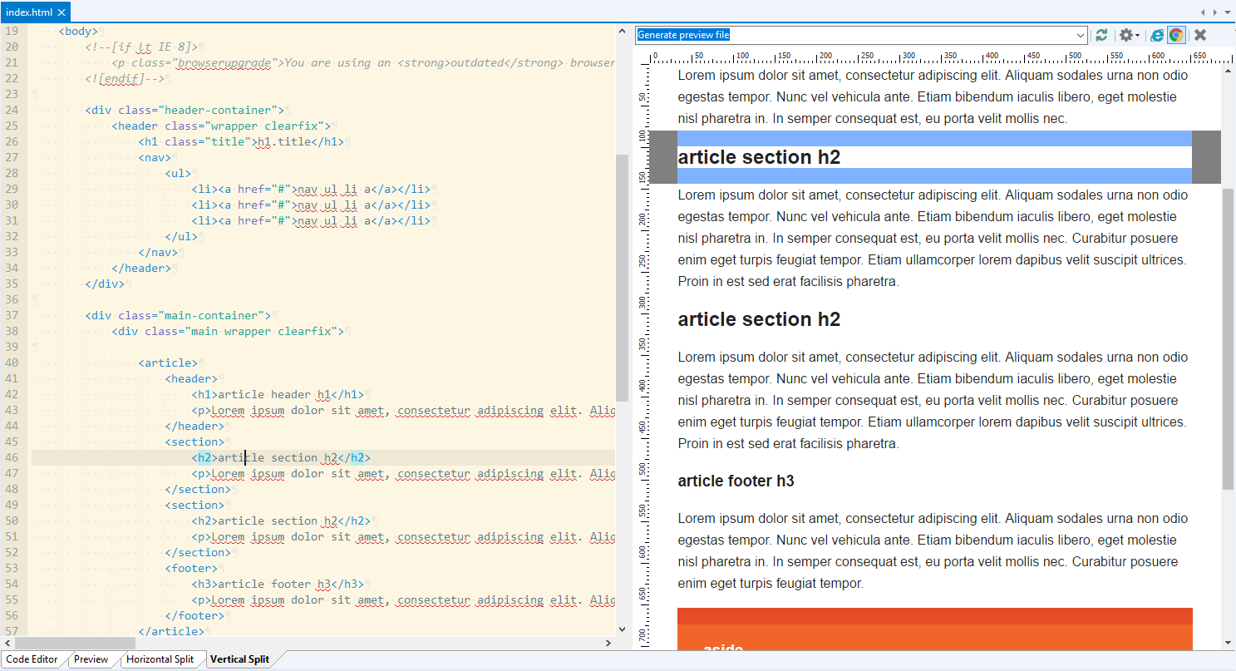Screen dimensions: 1236x671
Task: Click the browserupgrade paragraph on line 21
Action: click(363, 62)
